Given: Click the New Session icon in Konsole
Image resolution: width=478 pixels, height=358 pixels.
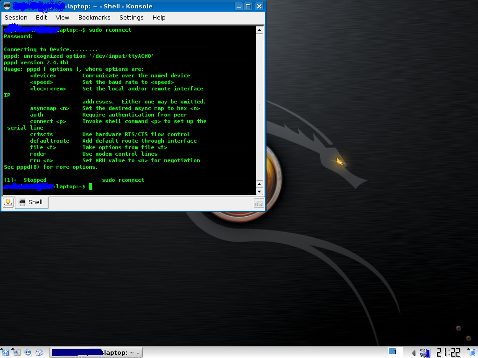Looking at the screenshot, I should click(8, 202).
